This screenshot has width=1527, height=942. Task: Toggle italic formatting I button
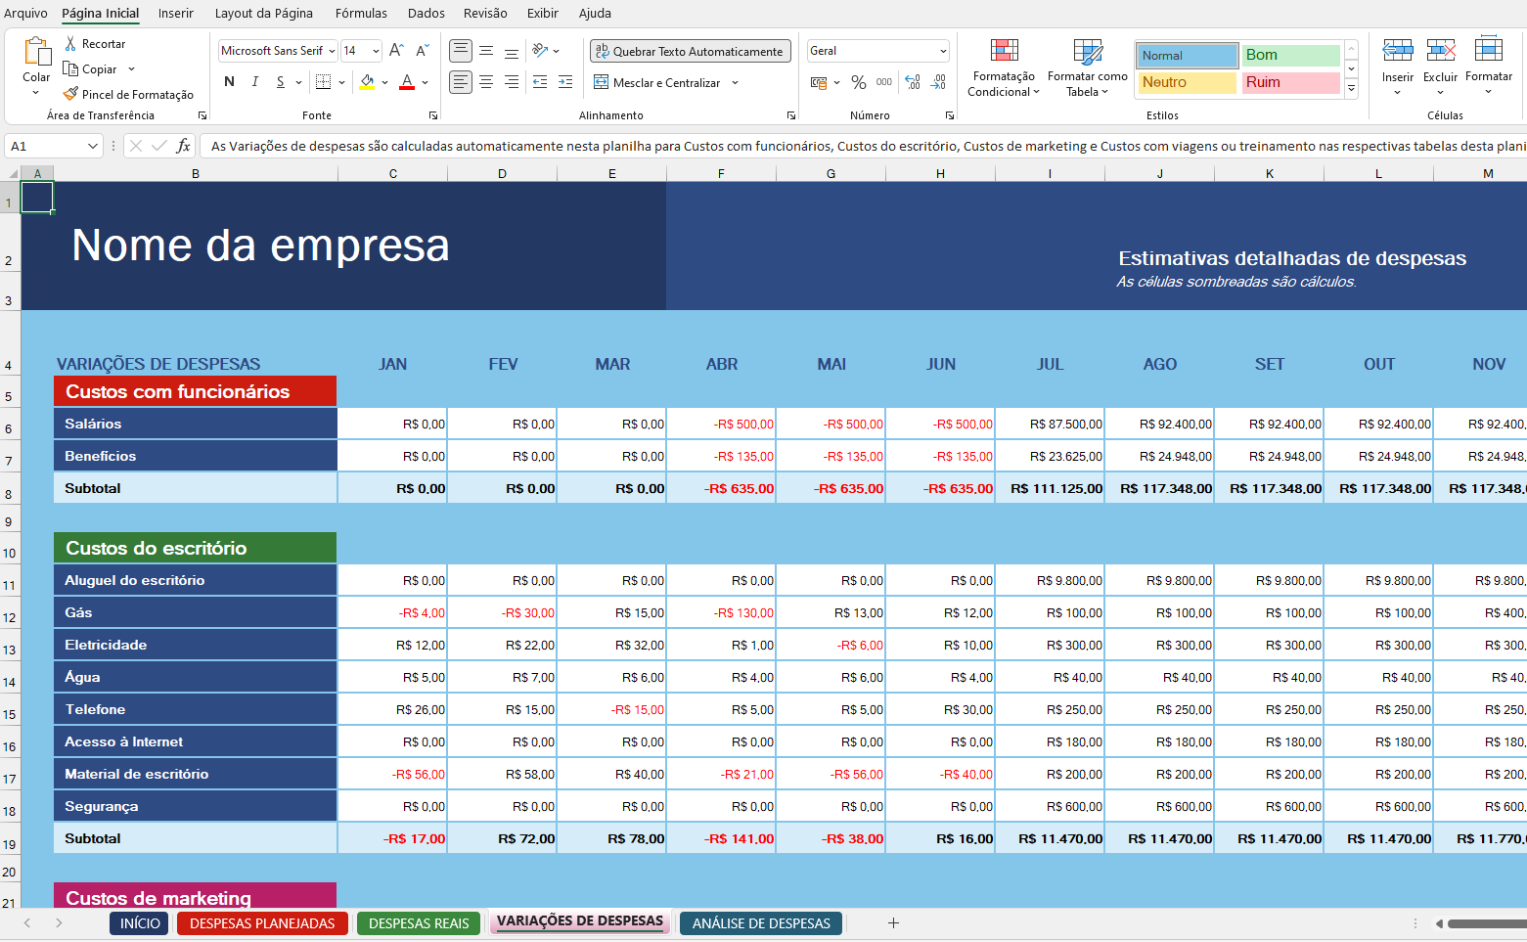click(x=255, y=82)
